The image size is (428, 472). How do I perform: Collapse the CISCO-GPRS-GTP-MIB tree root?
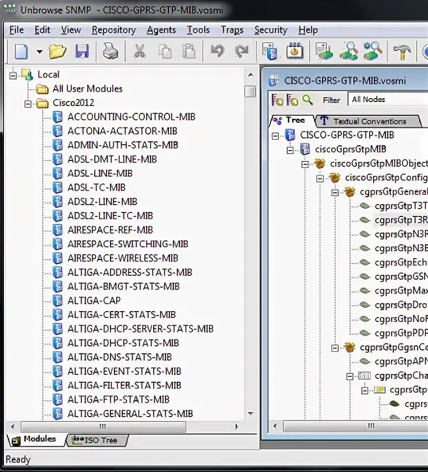pyautogui.click(x=275, y=136)
